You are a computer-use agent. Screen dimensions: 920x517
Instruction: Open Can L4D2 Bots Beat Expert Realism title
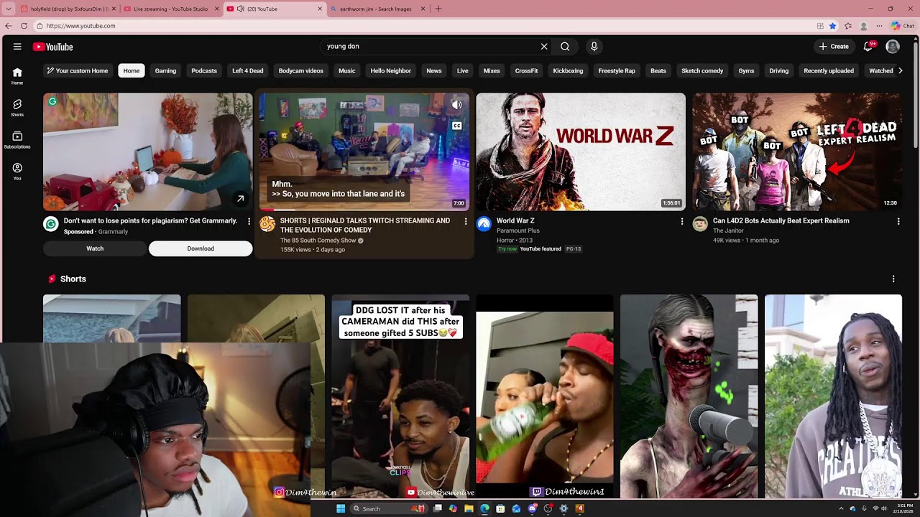pos(781,221)
